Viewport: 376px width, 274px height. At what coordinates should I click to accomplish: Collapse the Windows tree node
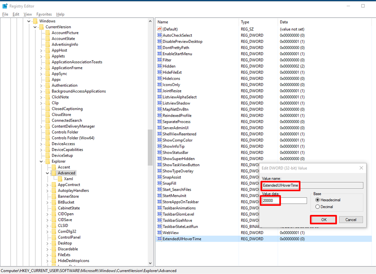point(29,21)
